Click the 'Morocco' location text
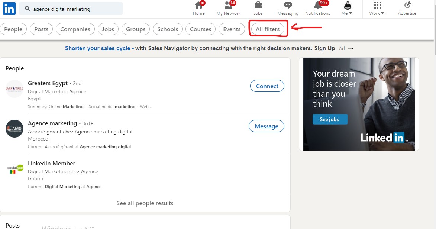 point(38,139)
